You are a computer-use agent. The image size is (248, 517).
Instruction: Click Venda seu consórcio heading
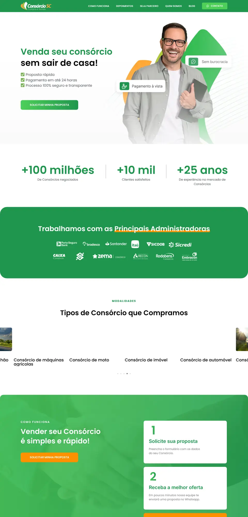tap(66, 52)
